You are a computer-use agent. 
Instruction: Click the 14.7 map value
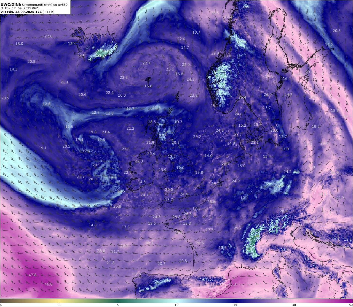coord(185,48)
